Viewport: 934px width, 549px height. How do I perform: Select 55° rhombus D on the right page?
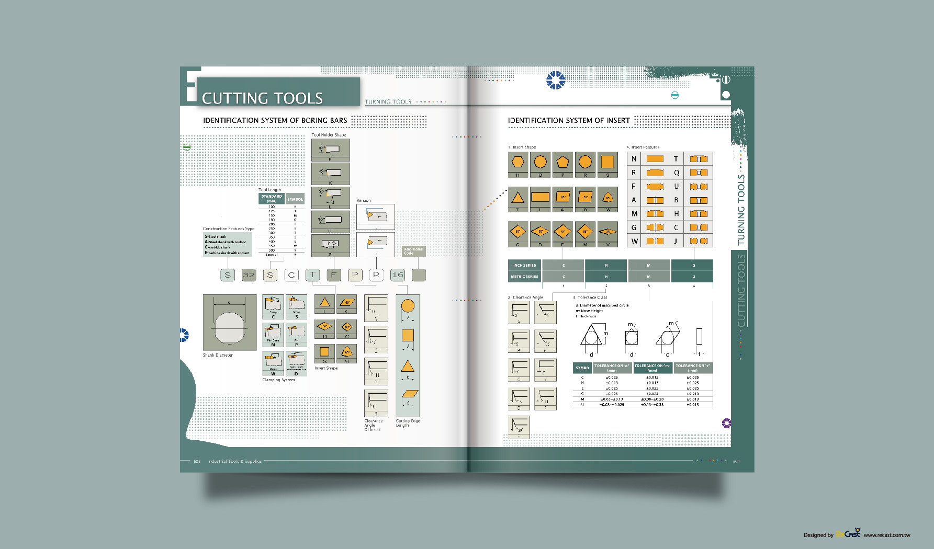[x=540, y=234]
